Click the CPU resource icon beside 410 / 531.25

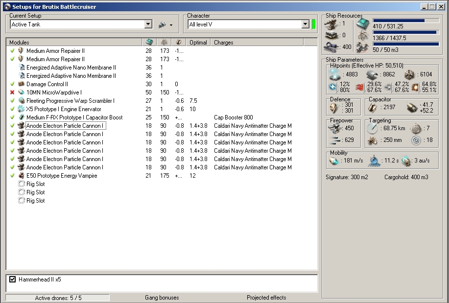point(362,24)
